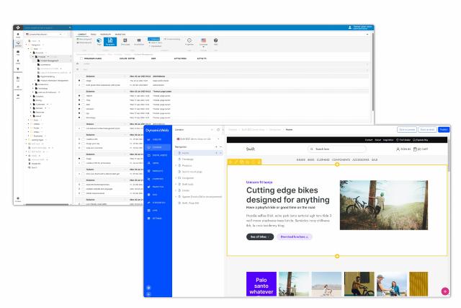The image size is (461, 308).
Task: Click the See all bikes button
Action: (259, 236)
